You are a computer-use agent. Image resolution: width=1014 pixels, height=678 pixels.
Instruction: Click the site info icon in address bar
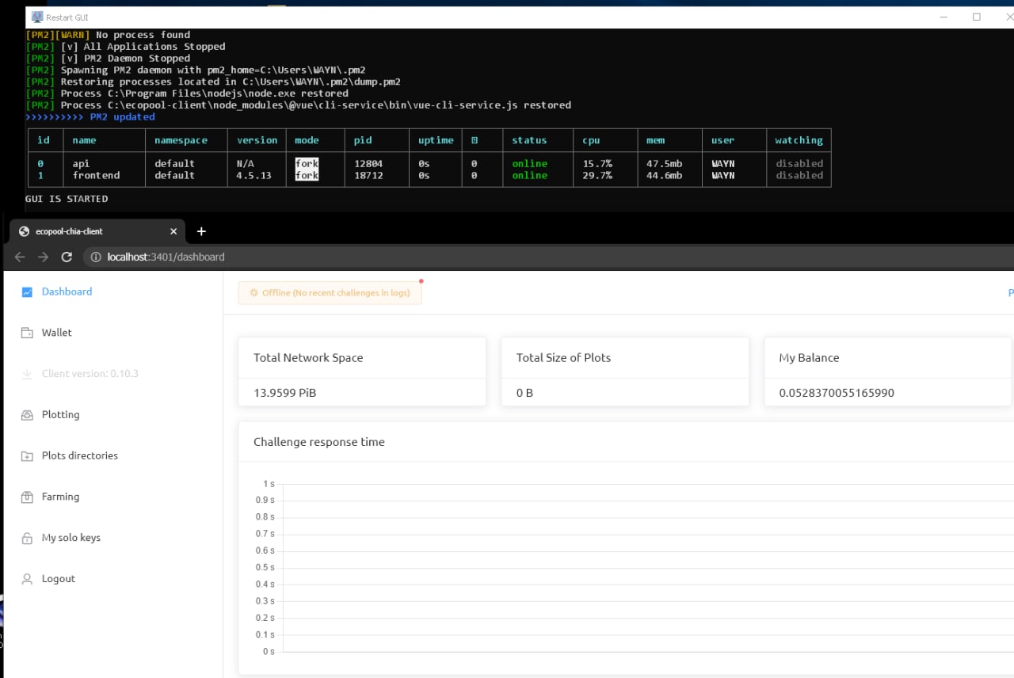[96, 257]
